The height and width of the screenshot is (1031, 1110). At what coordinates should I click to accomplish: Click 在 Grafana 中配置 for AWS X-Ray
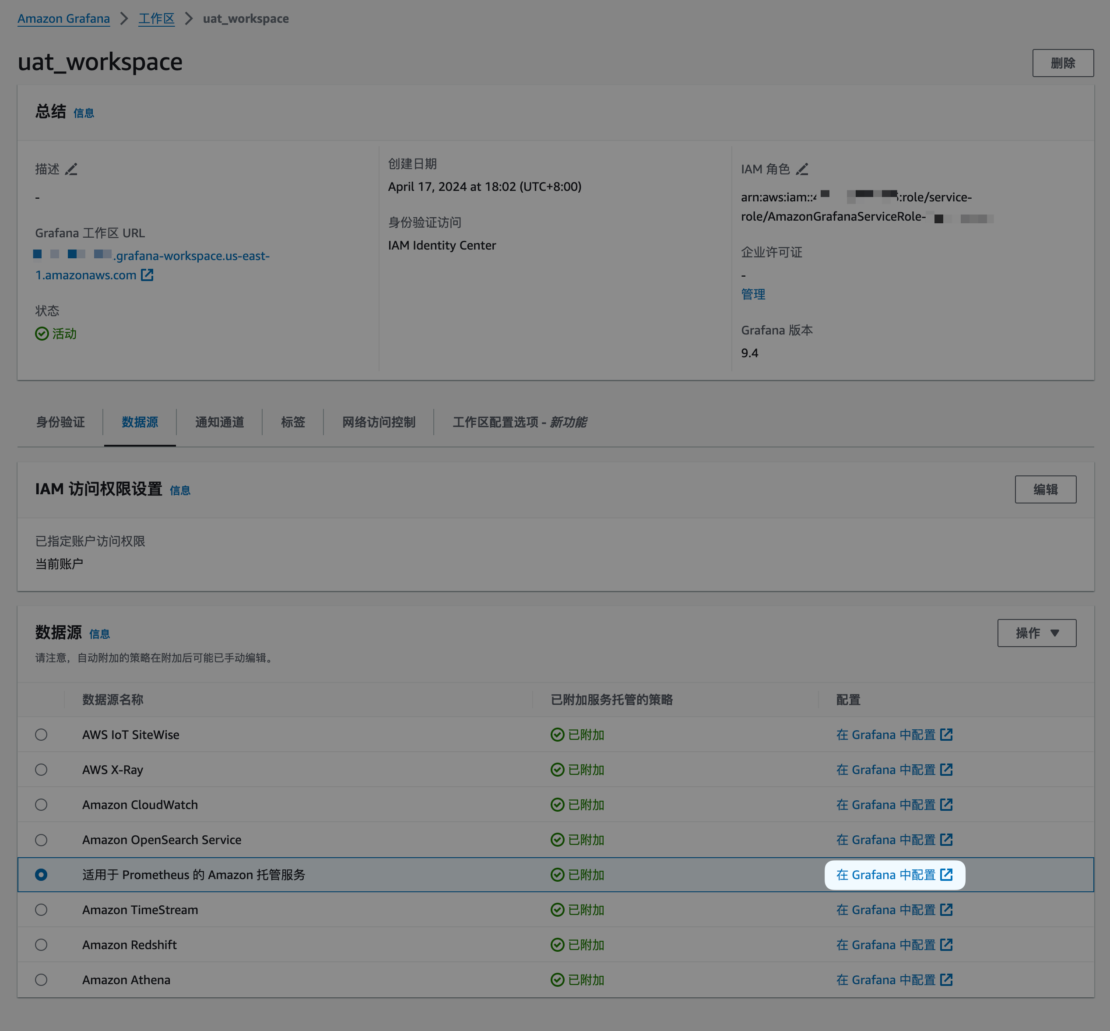point(894,770)
